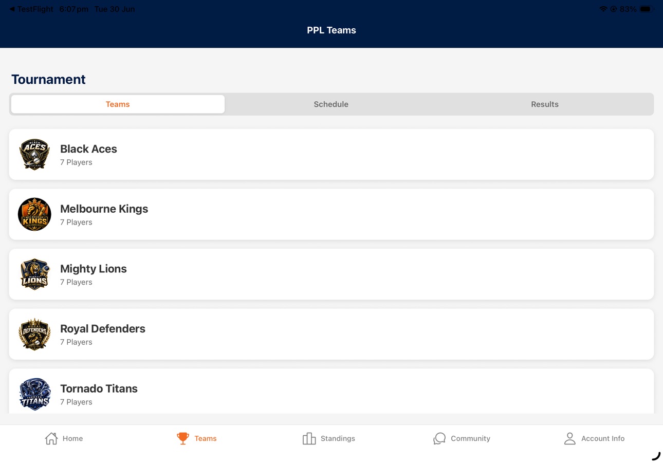The image size is (663, 463).
Task: Tap '7 Players' under Tornado Titans
Action: (x=76, y=402)
